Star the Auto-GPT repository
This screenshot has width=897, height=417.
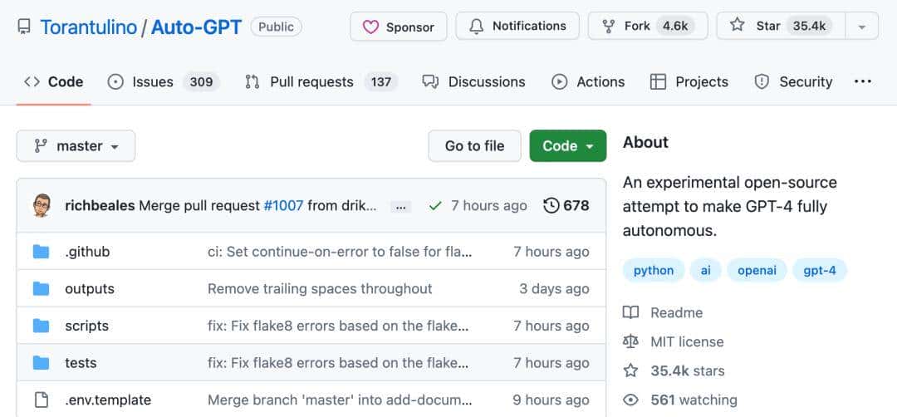point(780,26)
